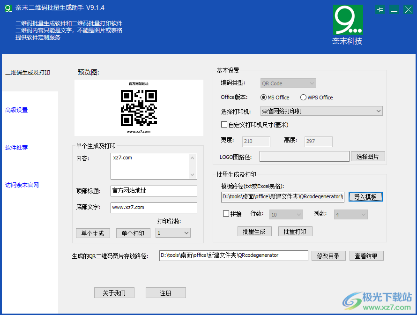The width and height of the screenshot is (417, 315).
Task: Click the 单个打印 button
Action: pos(133,233)
